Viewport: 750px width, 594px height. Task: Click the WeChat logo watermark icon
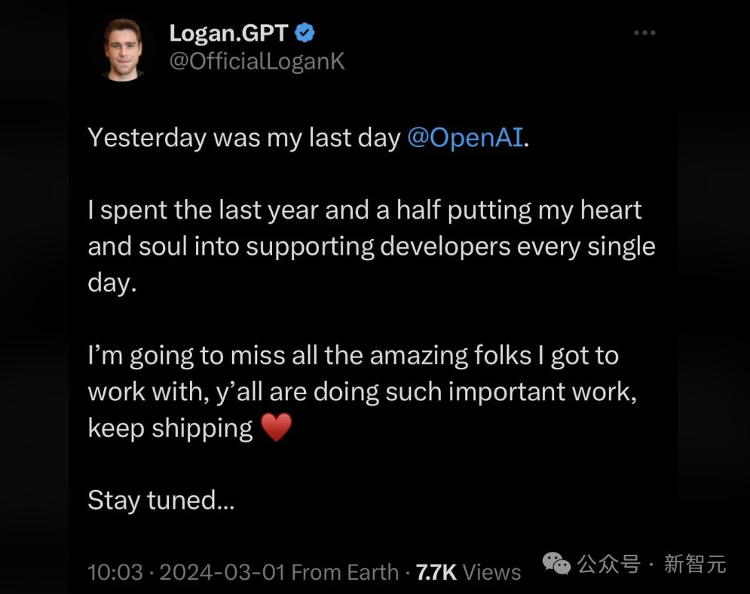point(558,563)
